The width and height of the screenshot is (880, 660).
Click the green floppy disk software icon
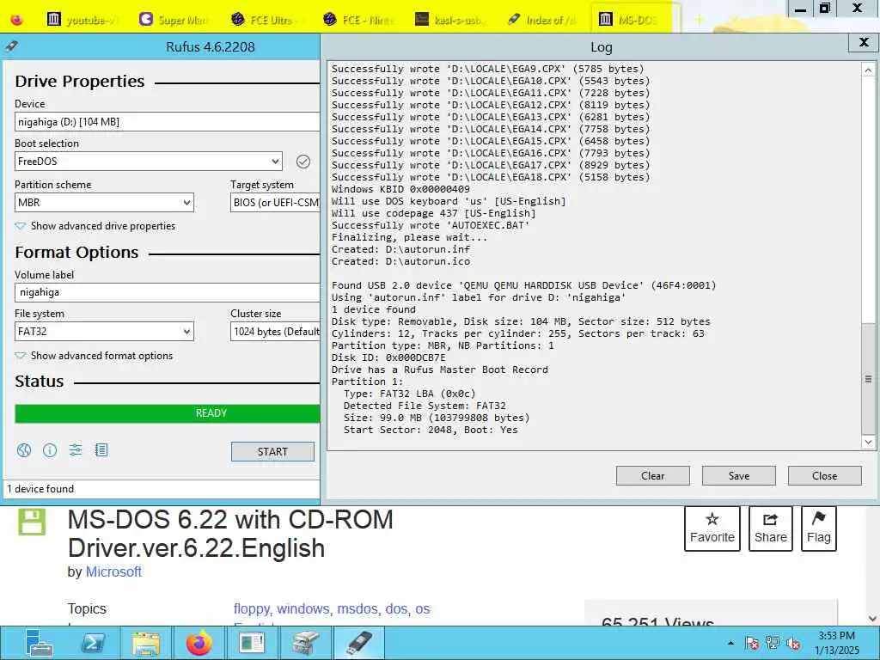pyautogui.click(x=32, y=522)
